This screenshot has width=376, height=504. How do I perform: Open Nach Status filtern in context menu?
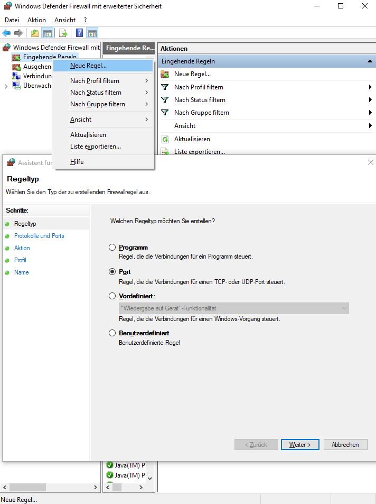point(103,93)
